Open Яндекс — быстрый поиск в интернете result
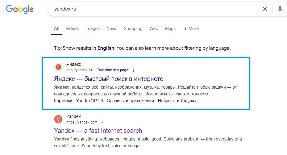Screen dimensions: 287x155 pos(109,79)
